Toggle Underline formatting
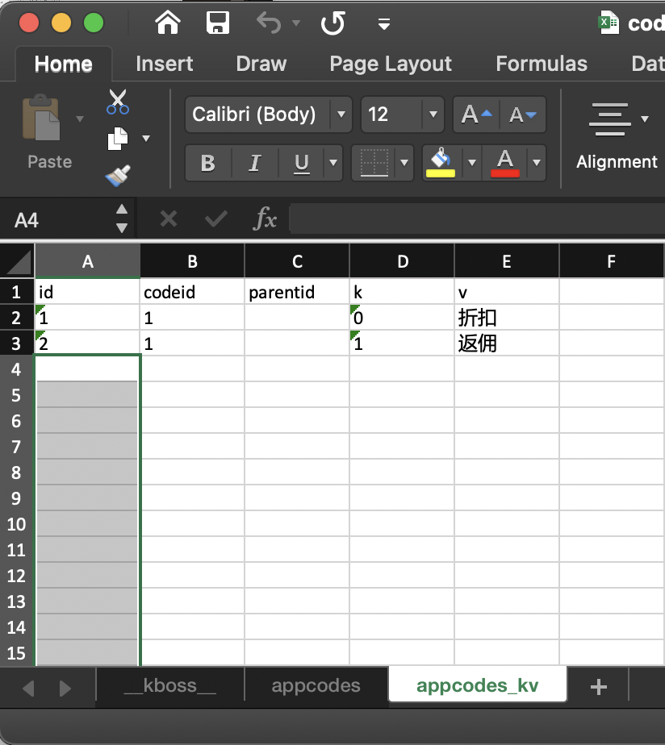 (x=302, y=164)
